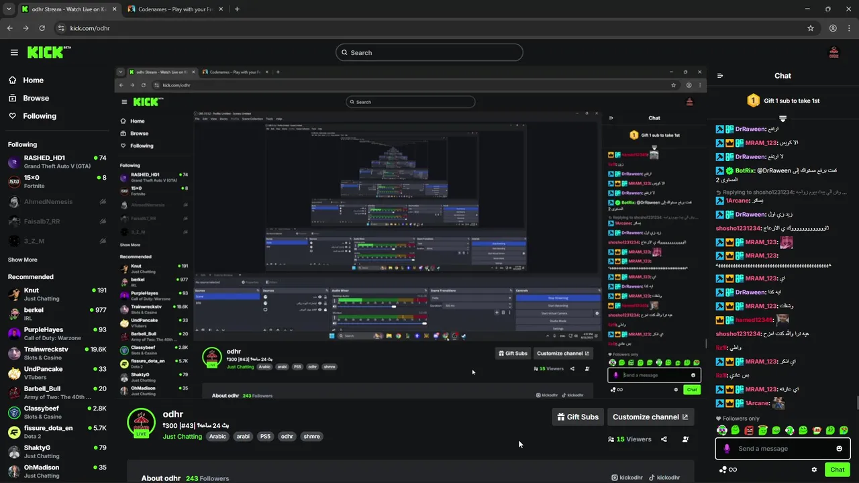Image resolution: width=859 pixels, height=483 pixels.
Task: Click the KICK logo in the header
Action: point(48,52)
